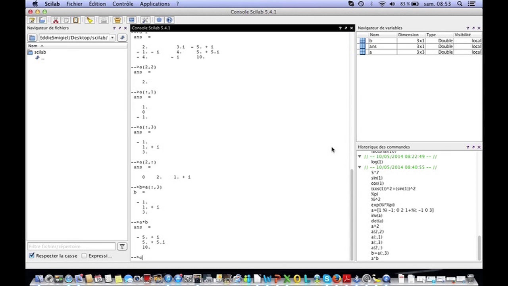Undock the Navigateur de fichiers panel

point(119,28)
